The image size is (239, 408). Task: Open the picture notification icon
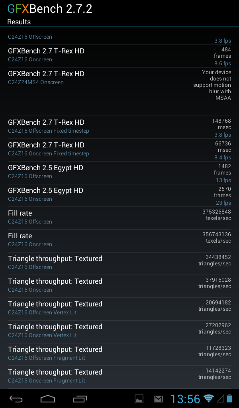coord(139,398)
